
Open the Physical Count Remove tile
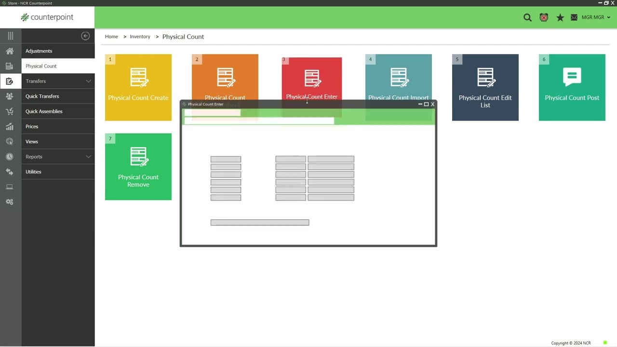[138, 167]
